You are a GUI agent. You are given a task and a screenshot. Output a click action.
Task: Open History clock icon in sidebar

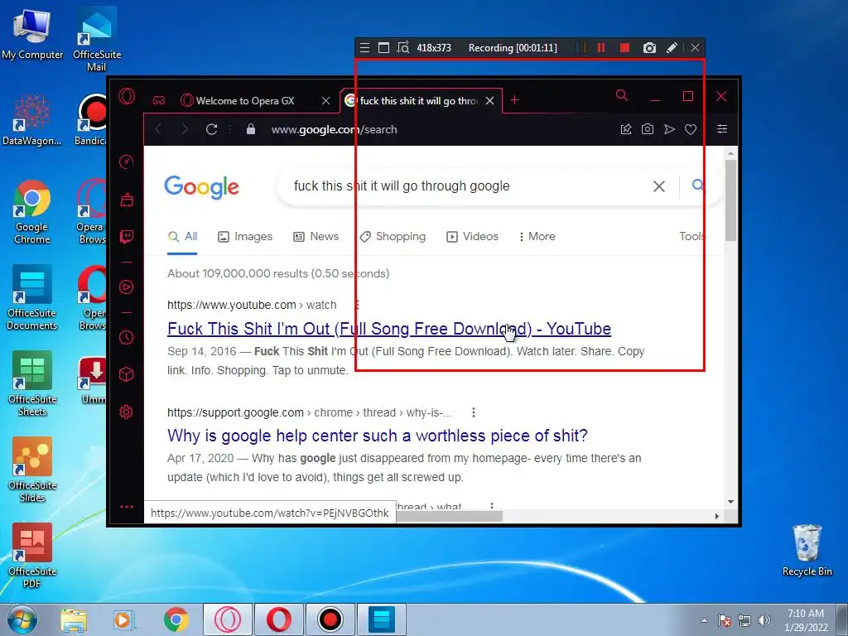pyautogui.click(x=127, y=338)
